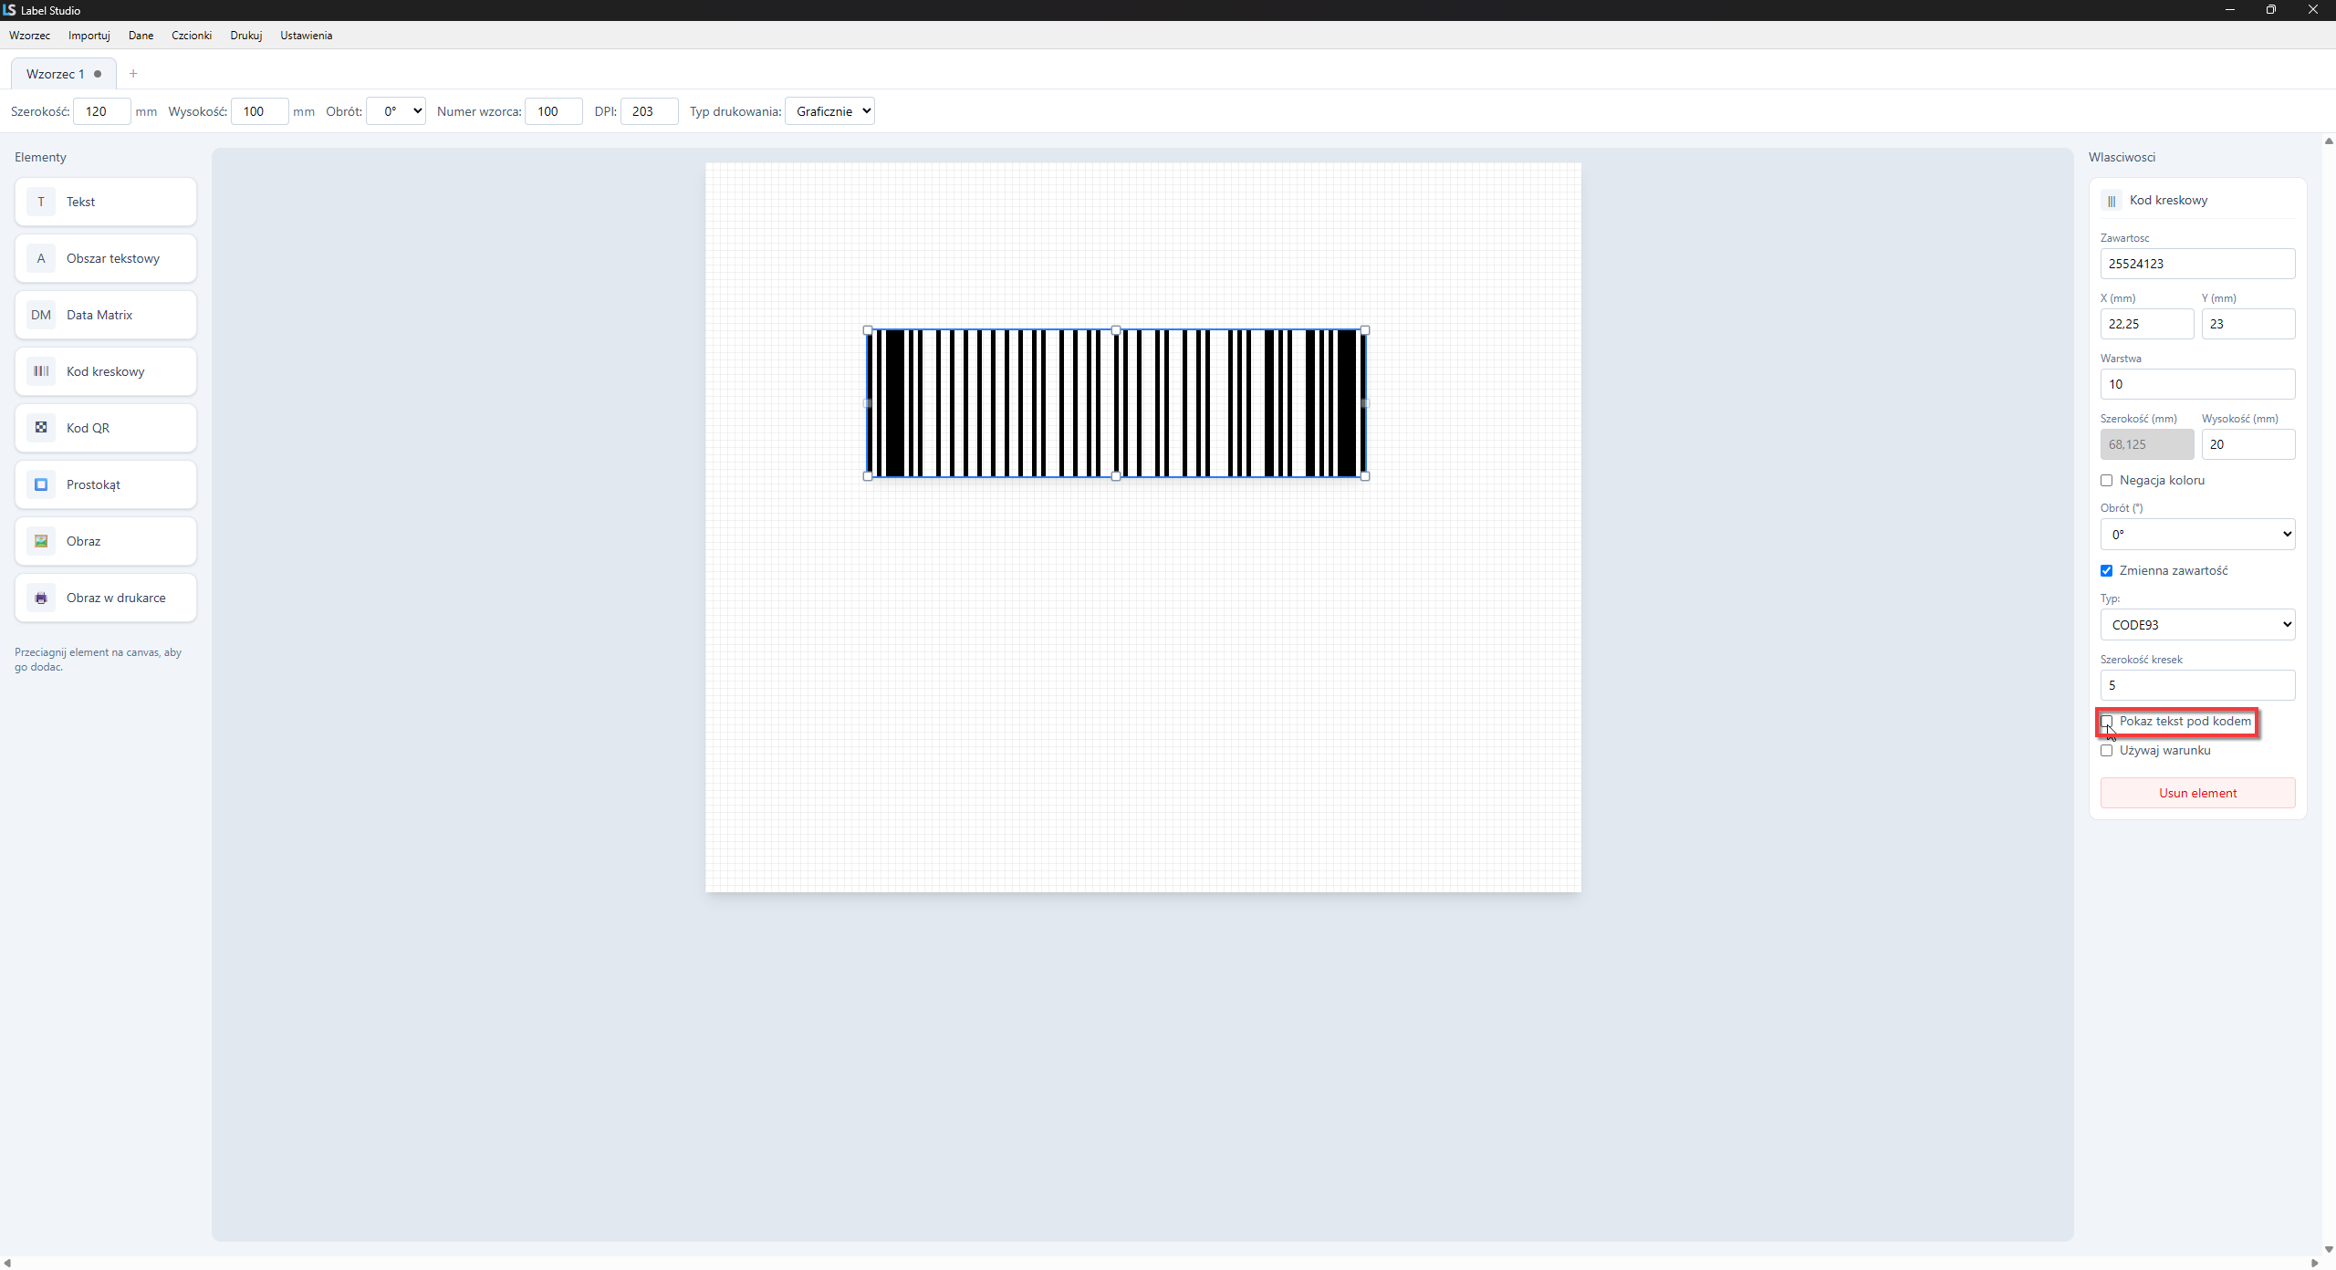Open the Typ drukowania dropdown
The width and height of the screenshot is (2336, 1270).
pos(829,111)
